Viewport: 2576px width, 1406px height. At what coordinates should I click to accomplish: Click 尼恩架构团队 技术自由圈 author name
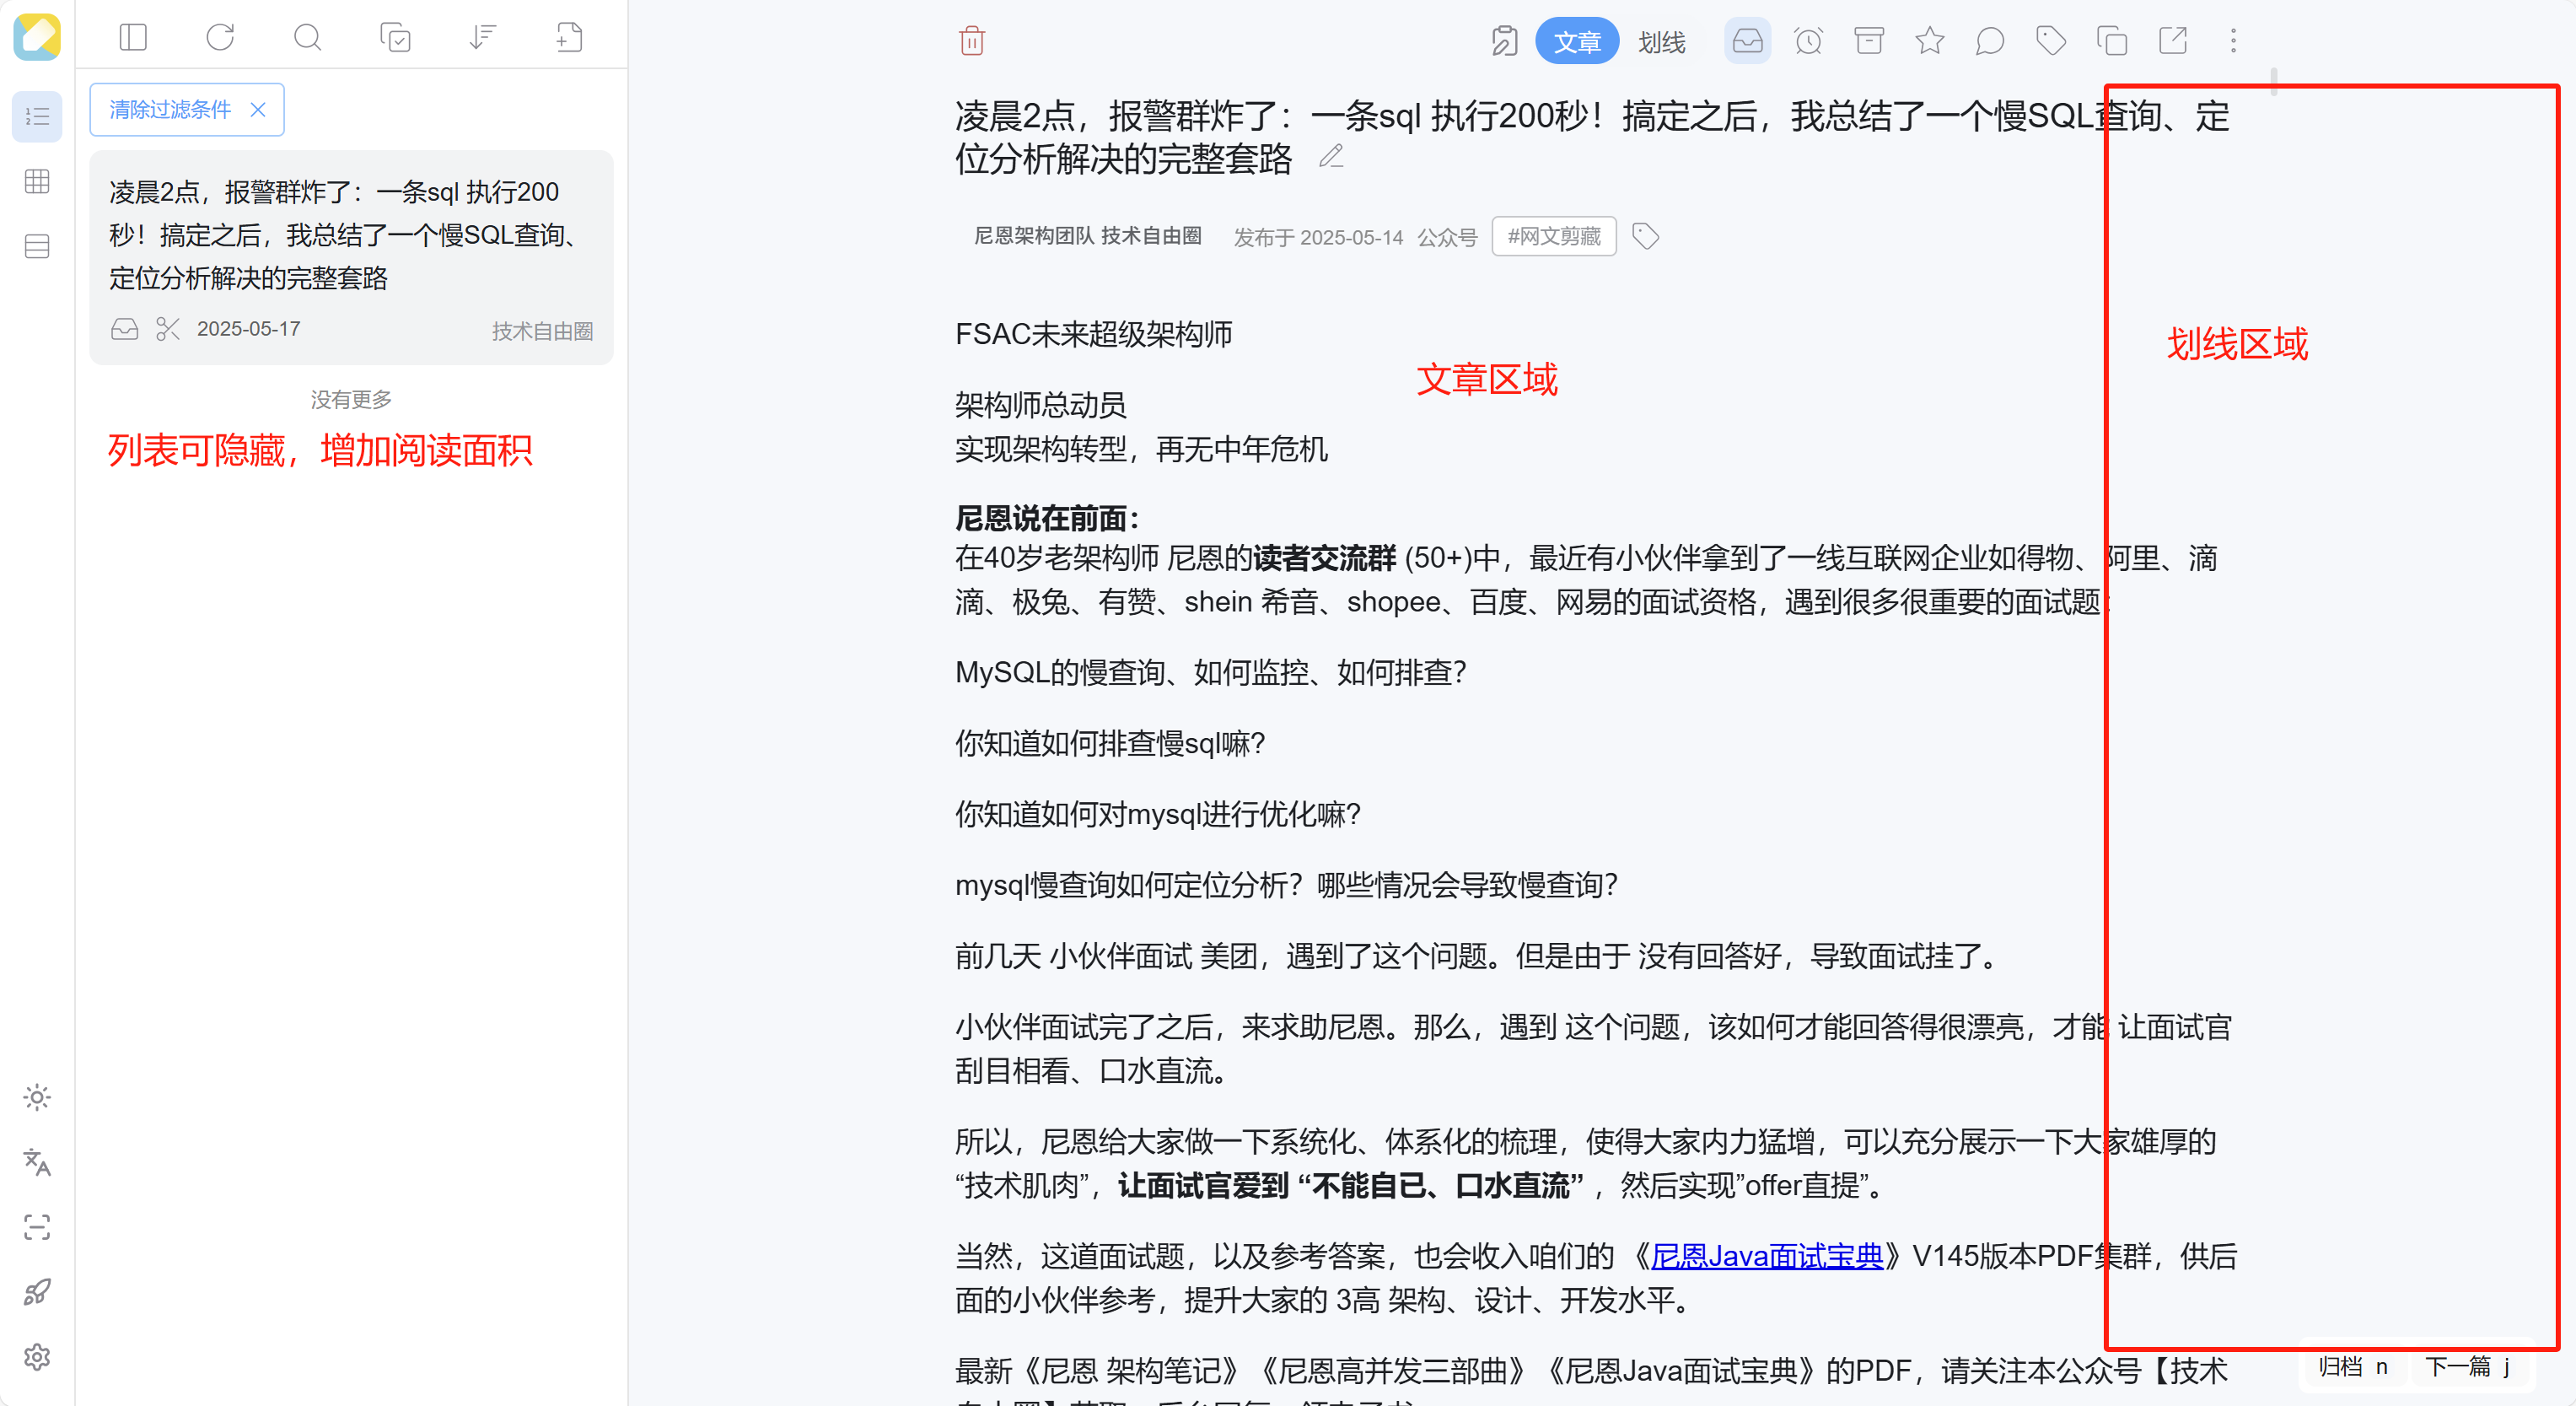click(1087, 236)
